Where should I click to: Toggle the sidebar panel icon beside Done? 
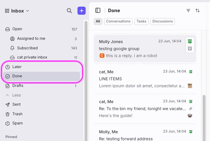pyautogui.click(x=98, y=10)
